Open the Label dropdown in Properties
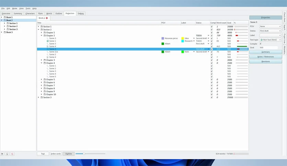The height and width of the screenshot is (166, 287). [x=270, y=35]
